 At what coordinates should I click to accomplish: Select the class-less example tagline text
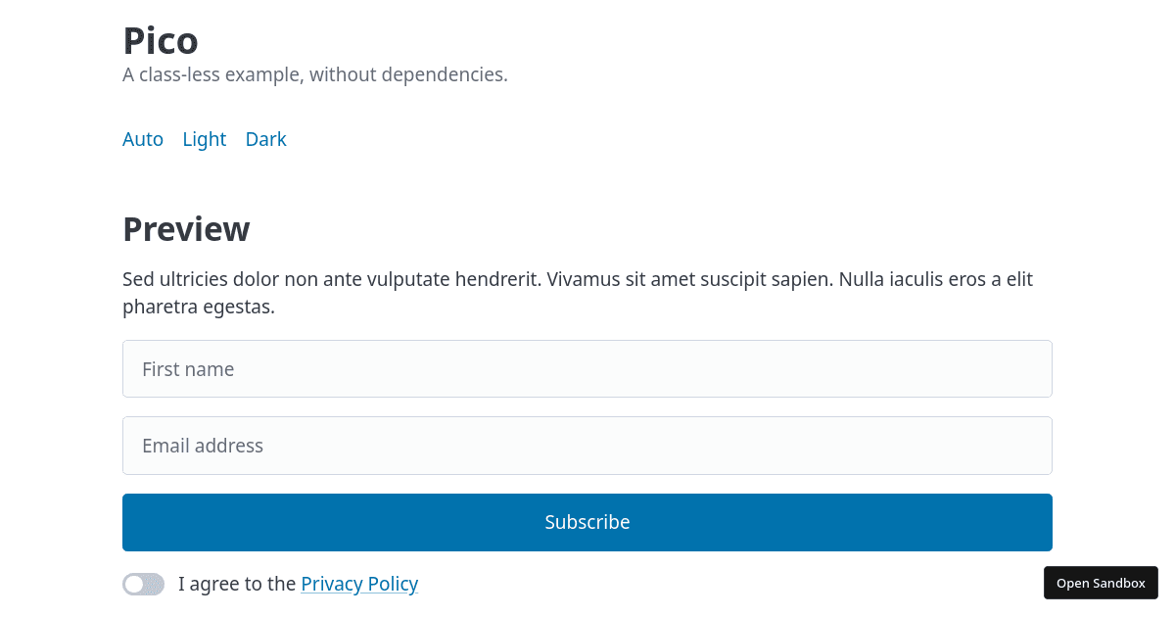tap(314, 74)
